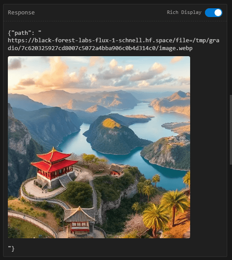Turn off the Rich Display switch

point(214,13)
